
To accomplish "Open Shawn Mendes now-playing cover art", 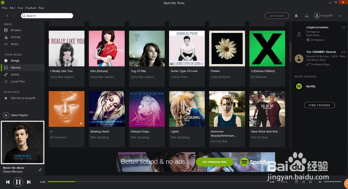I will [23, 142].
